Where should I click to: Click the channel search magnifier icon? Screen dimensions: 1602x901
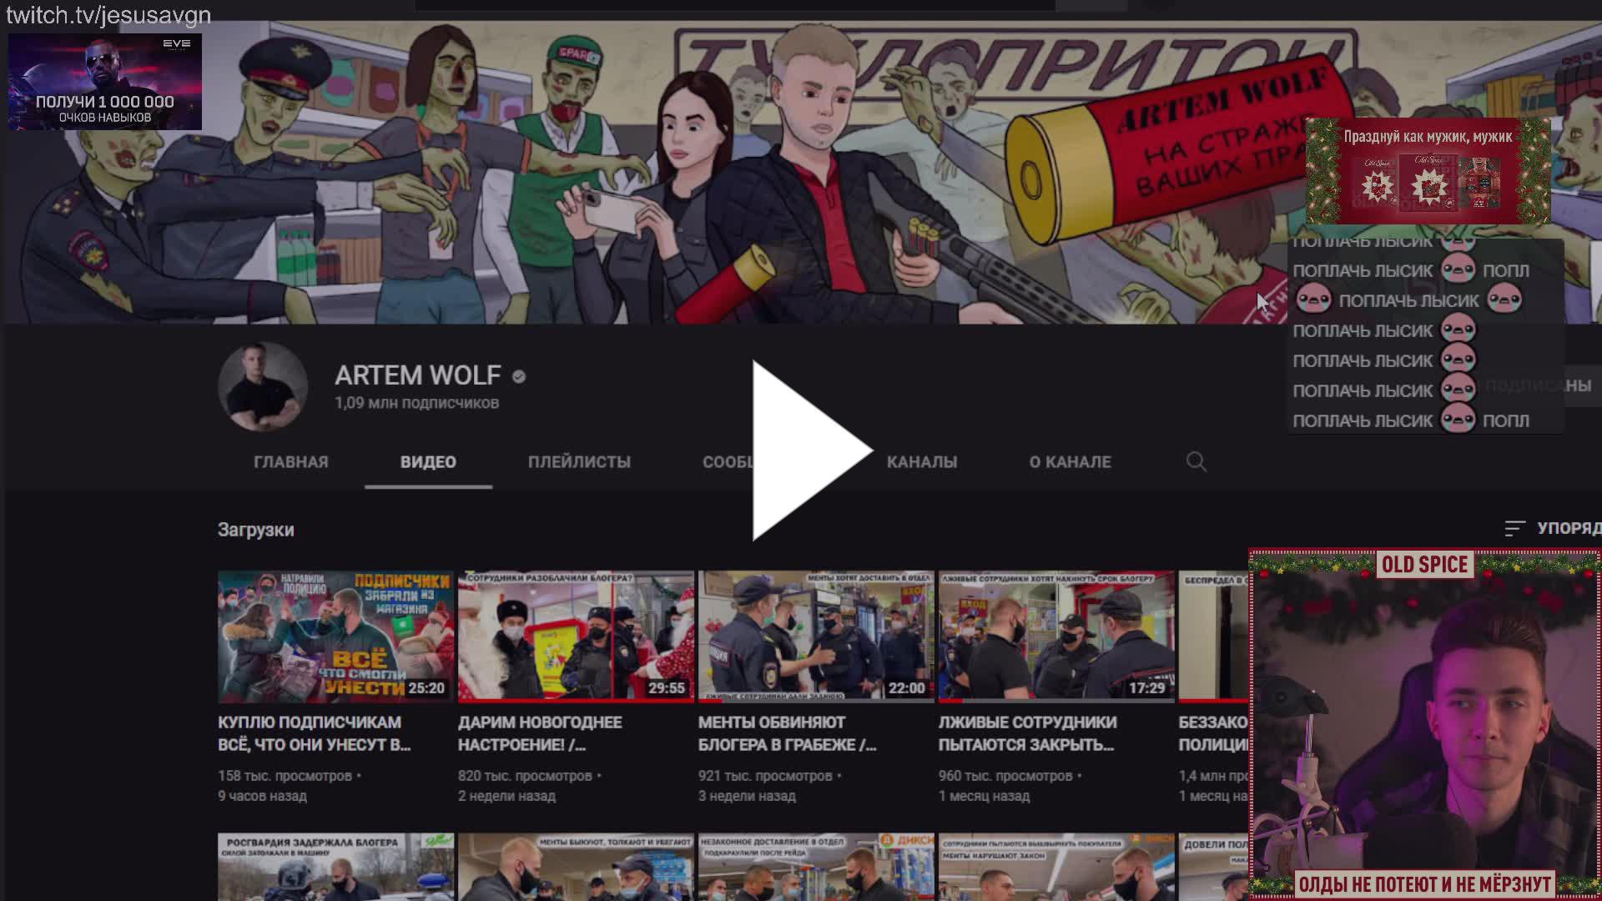point(1196,461)
